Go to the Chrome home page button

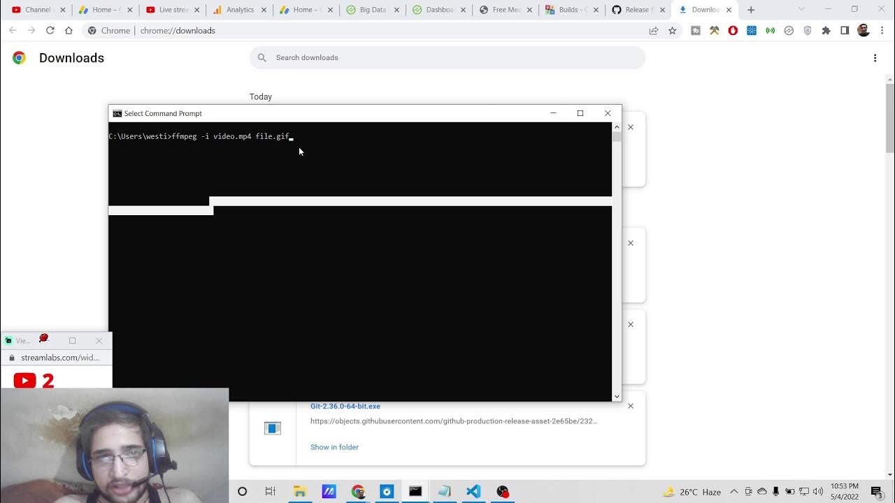(69, 31)
